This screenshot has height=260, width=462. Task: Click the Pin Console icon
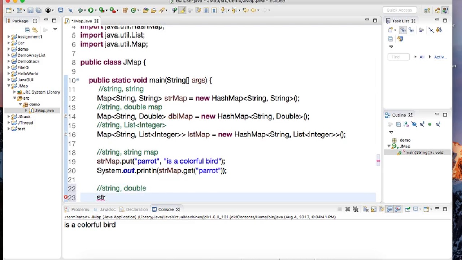click(407, 209)
